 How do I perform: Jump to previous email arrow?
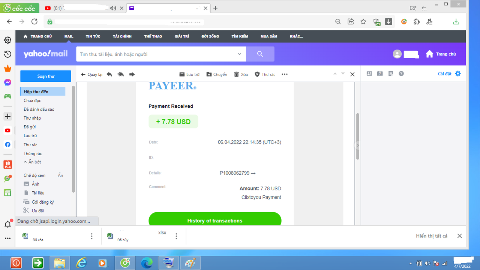click(335, 74)
